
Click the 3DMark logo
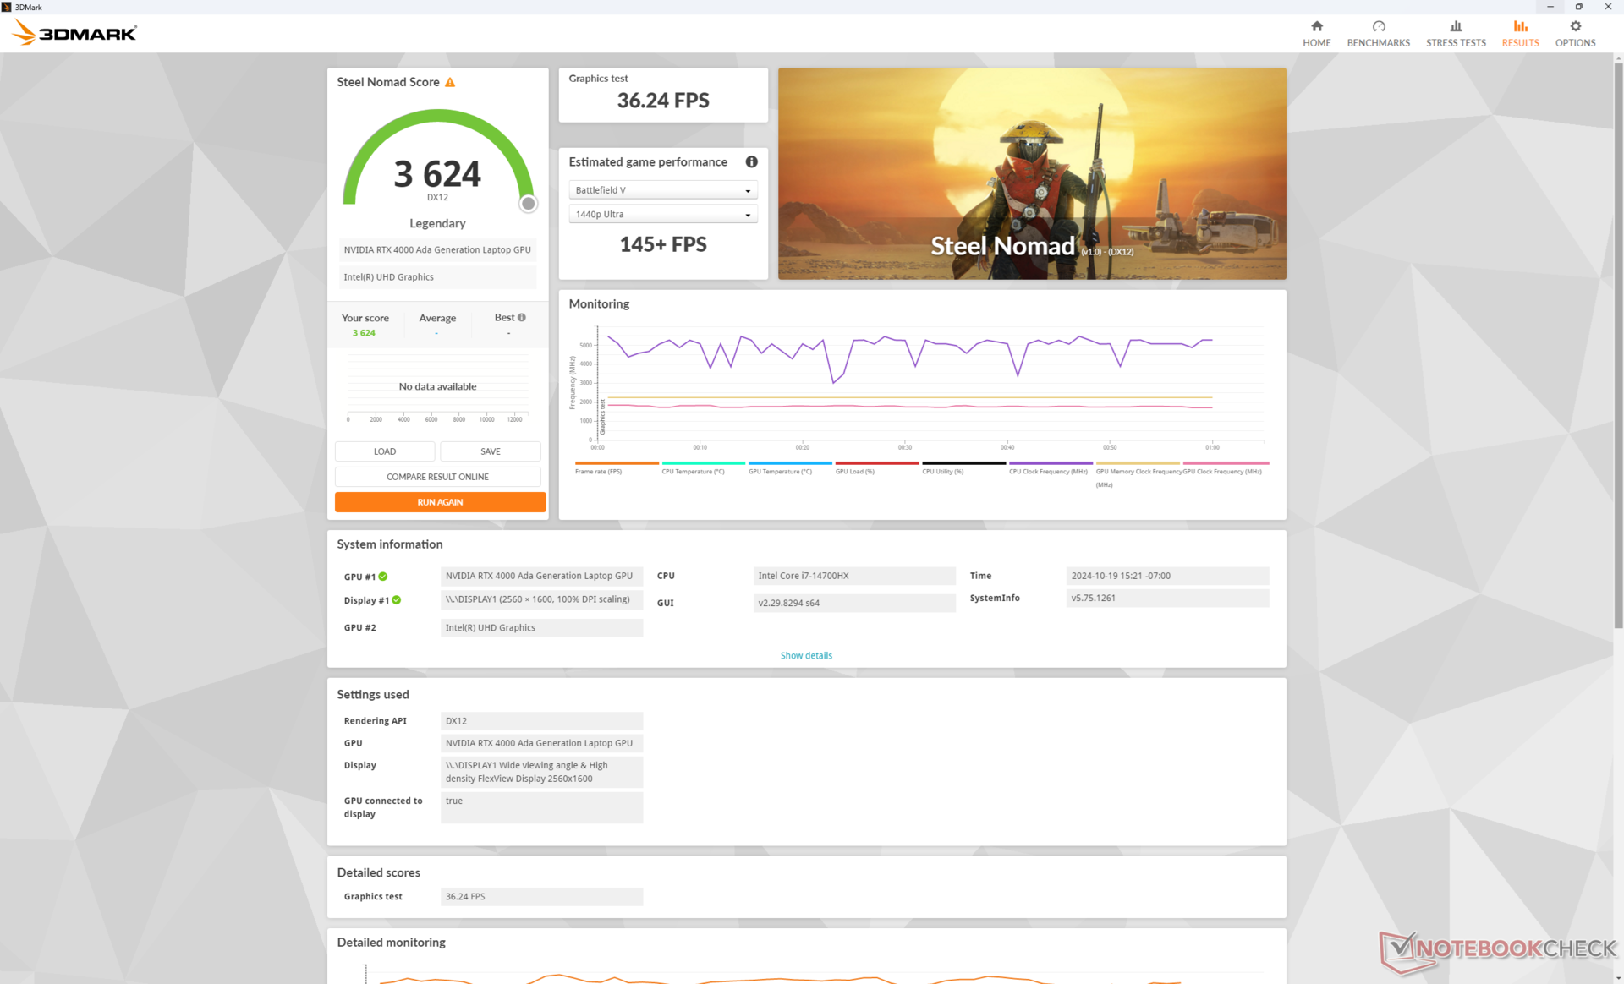[x=74, y=33]
